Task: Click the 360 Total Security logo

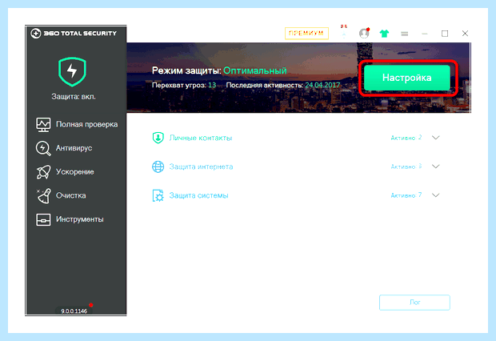Action: click(74, 34)
